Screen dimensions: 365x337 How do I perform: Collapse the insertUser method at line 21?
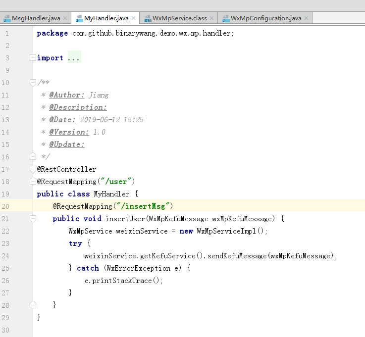[33, 219]
